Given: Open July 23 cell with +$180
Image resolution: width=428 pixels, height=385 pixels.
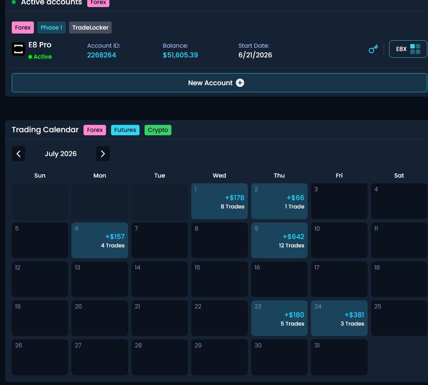Looking at the screenshot, I should 279,318.
